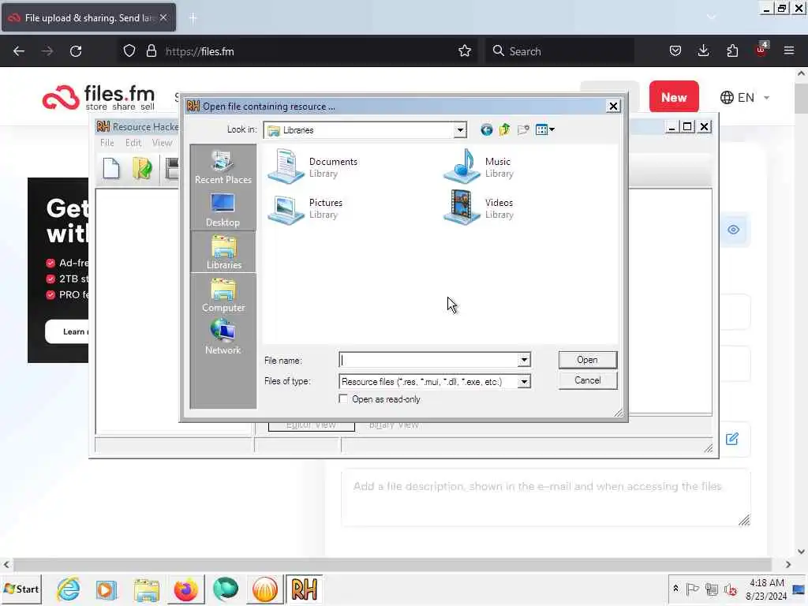The image size is (808, 606).
Task: Open the View Menu dropdown in dialog
Action: point(544,130)
